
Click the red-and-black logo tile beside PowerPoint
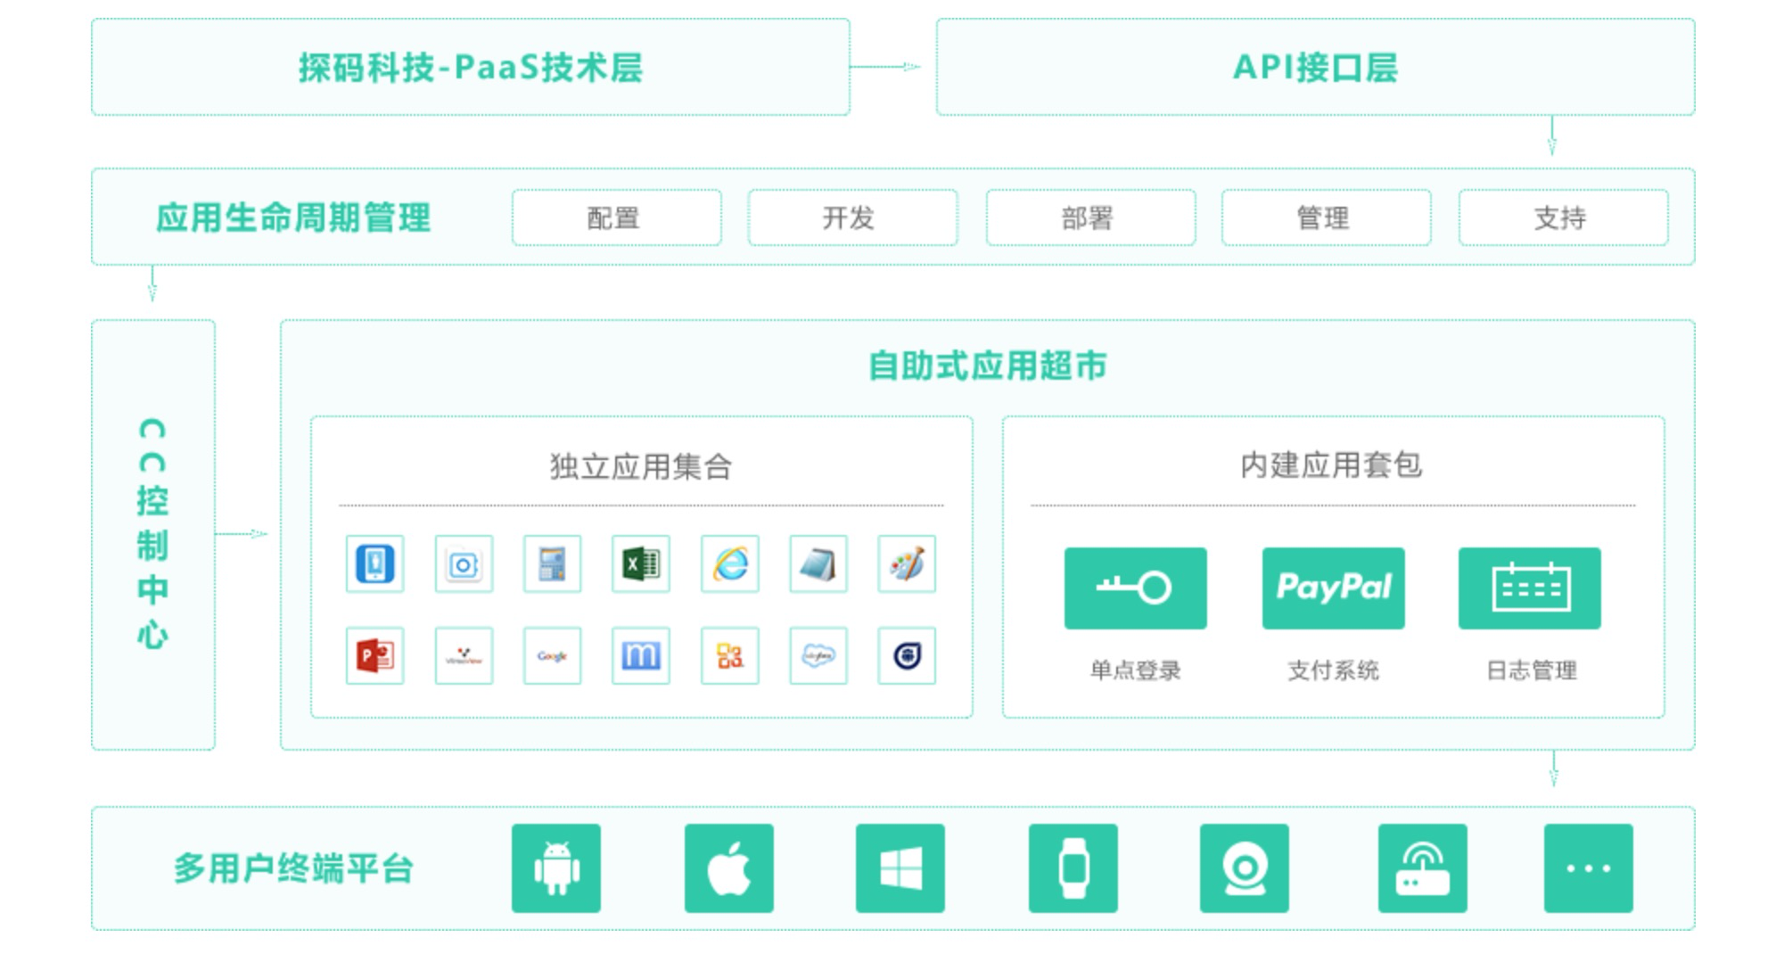(x=464, y=656)
